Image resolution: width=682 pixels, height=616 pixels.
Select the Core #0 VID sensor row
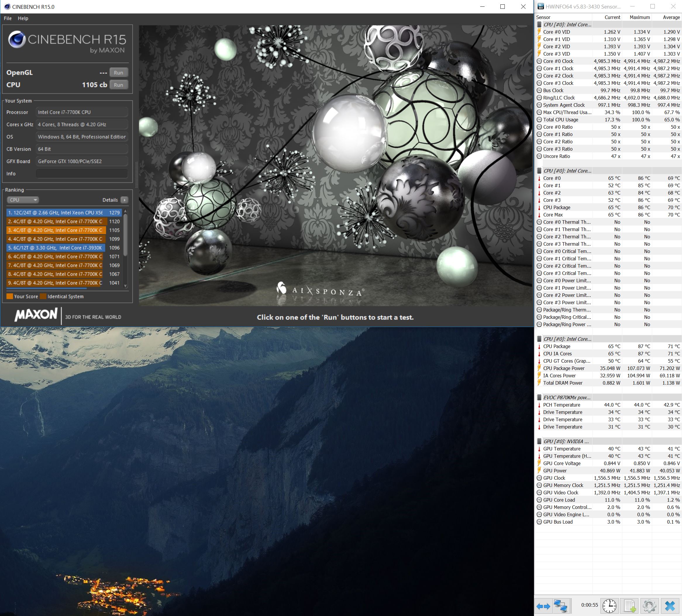(x=608, y=32)
